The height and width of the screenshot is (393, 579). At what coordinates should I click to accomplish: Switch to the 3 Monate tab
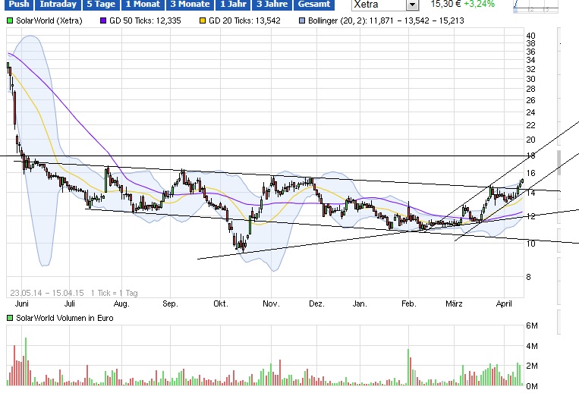coord(190,5)
